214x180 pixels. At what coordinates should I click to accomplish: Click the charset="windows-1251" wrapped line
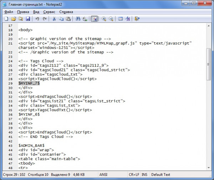tap(56, 48)
